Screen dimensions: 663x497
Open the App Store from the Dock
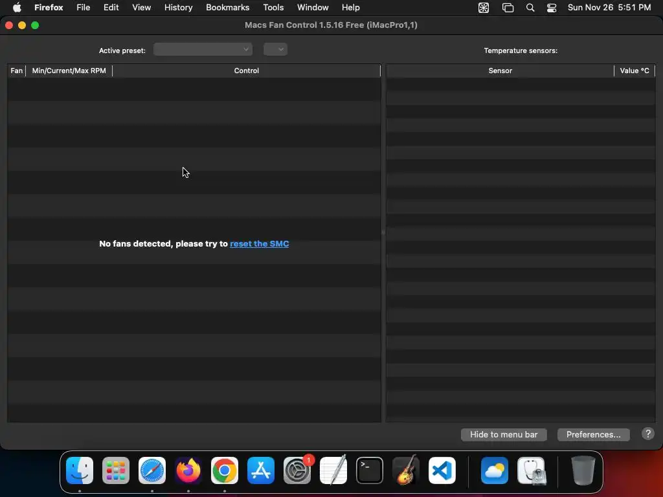261,470
